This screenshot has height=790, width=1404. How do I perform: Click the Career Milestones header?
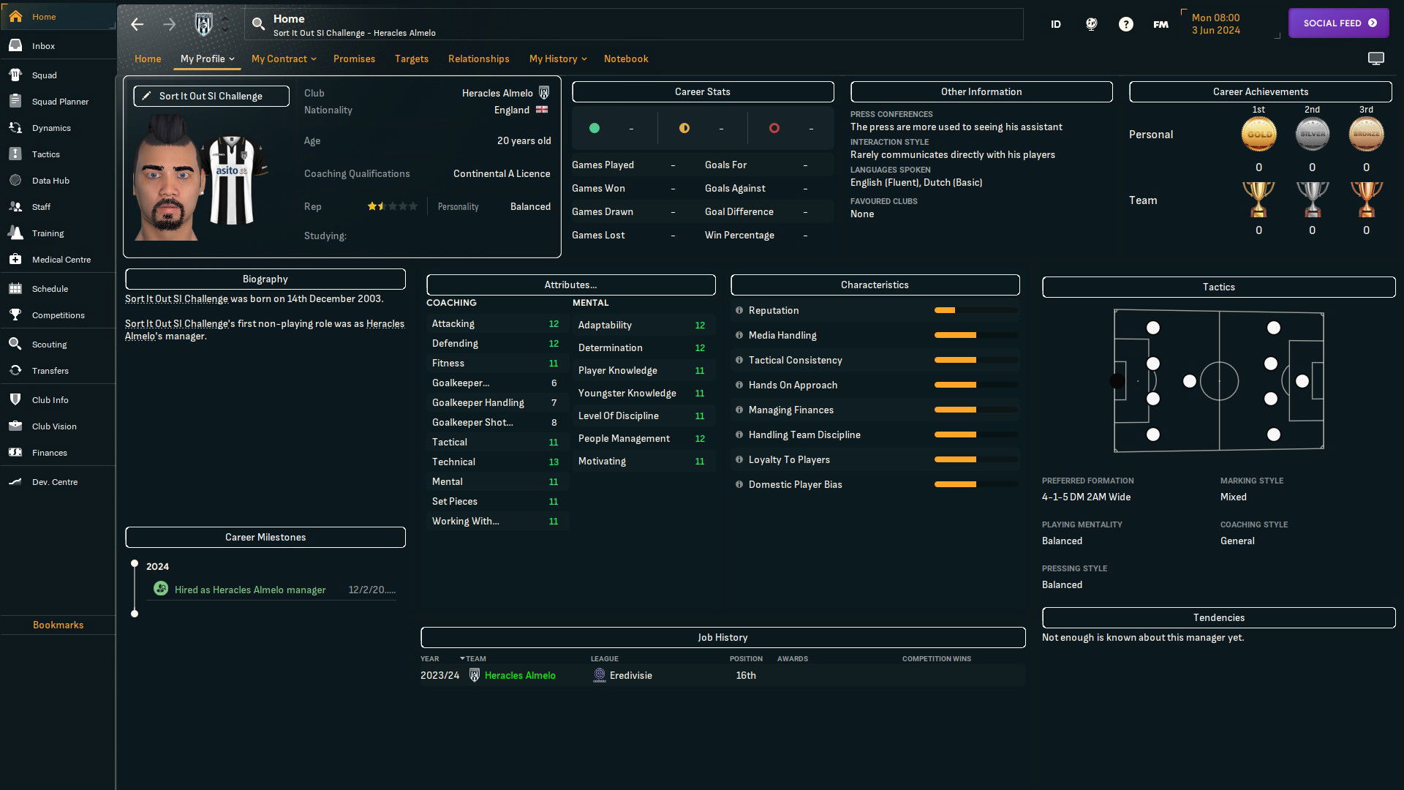click(265, 537)
